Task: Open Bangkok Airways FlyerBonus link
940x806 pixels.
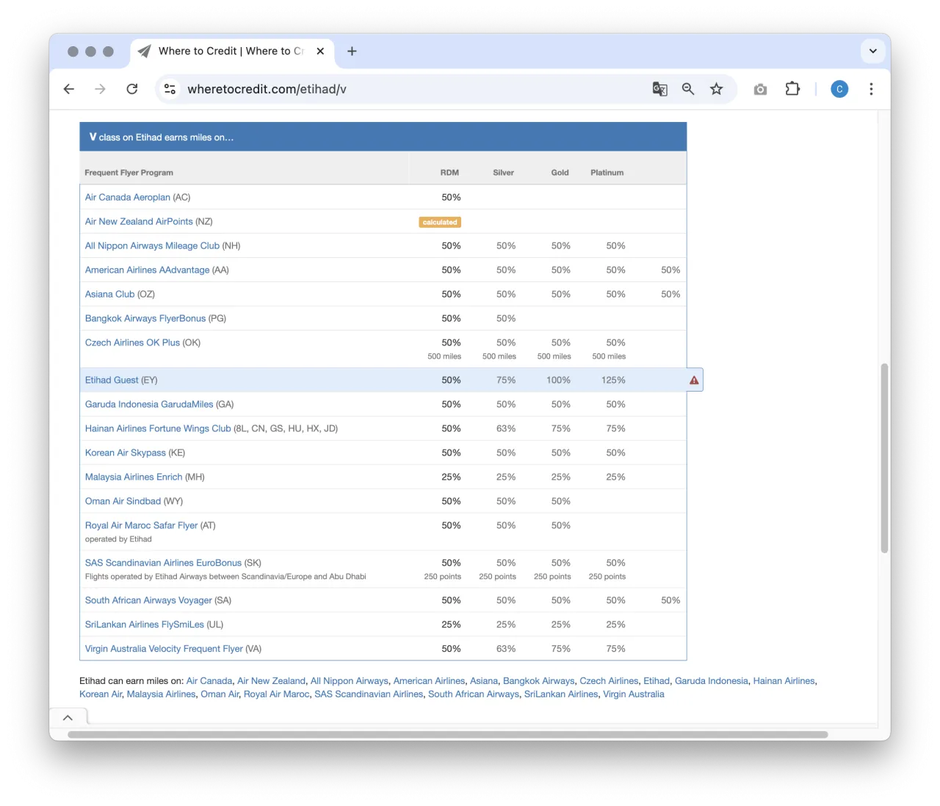Action: pos(145,318)
